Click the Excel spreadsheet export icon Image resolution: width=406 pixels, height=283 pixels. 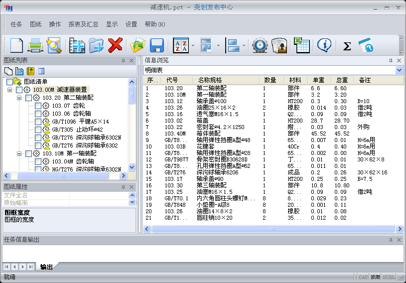click(301, 45)
